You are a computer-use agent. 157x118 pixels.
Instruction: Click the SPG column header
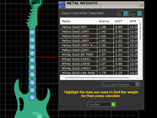133,21
